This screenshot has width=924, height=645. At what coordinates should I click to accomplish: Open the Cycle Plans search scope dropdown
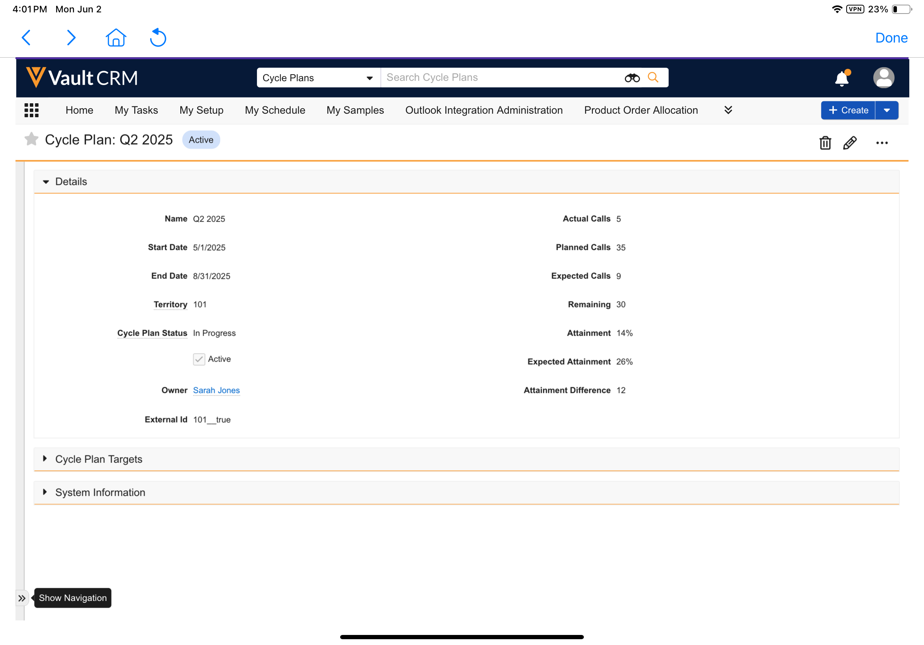[318, 78]
